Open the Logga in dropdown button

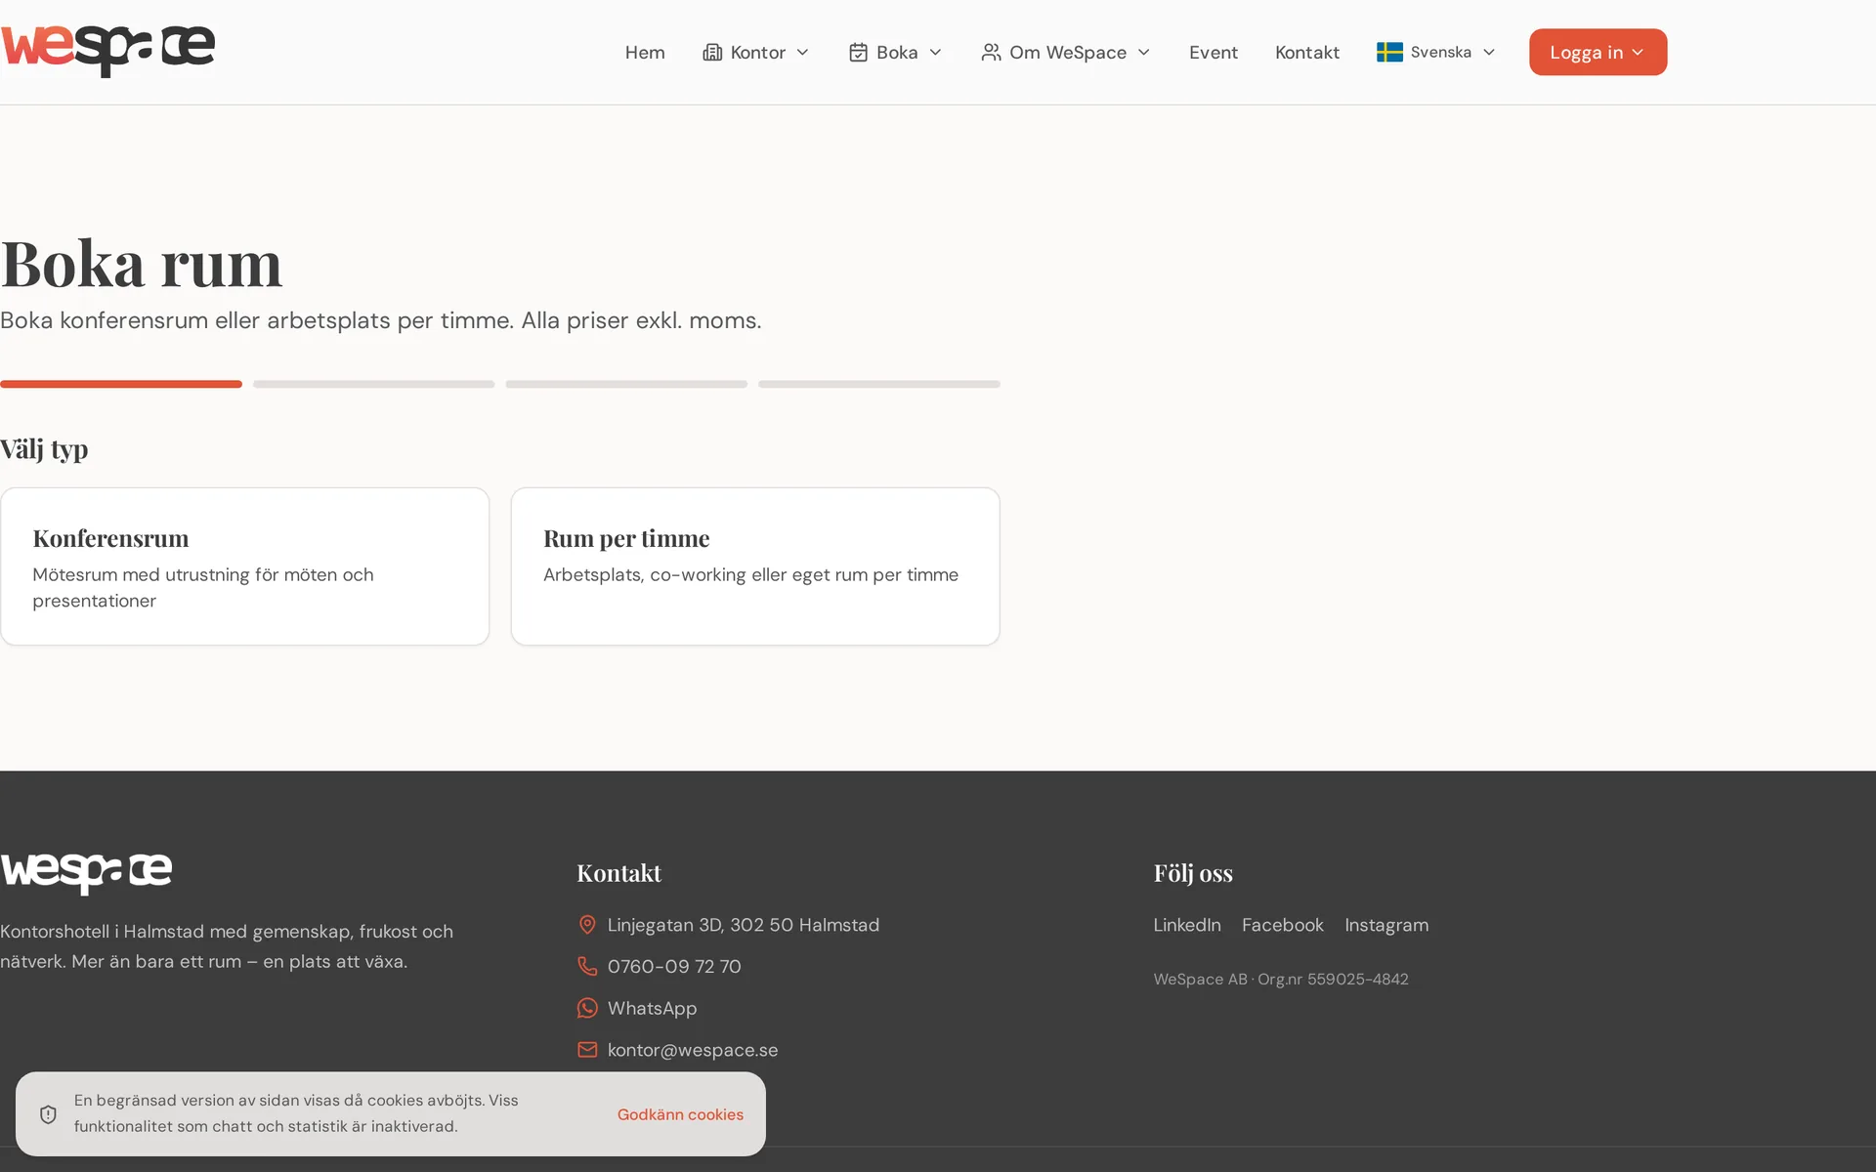click(x=1598, y=52)
